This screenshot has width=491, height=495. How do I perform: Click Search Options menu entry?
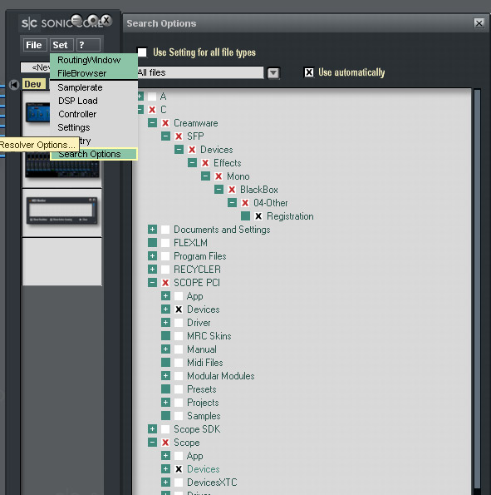pos(93,154)
